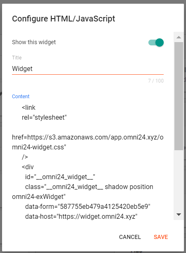Click the rel="stylesheet" line in content
The height and width of the screenshot is (253, 186).
[x=44, y=118]
